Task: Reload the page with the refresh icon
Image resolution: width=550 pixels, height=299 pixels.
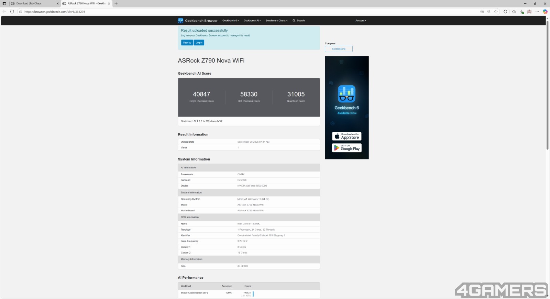Action: click(12, 12)
